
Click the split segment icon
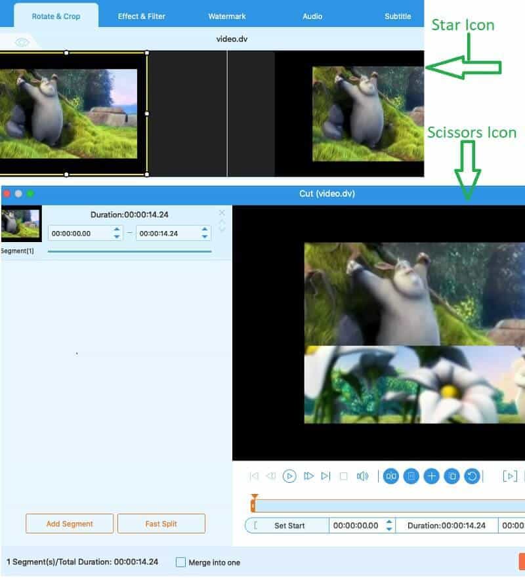pyautogui.click(x=391, y=476)
